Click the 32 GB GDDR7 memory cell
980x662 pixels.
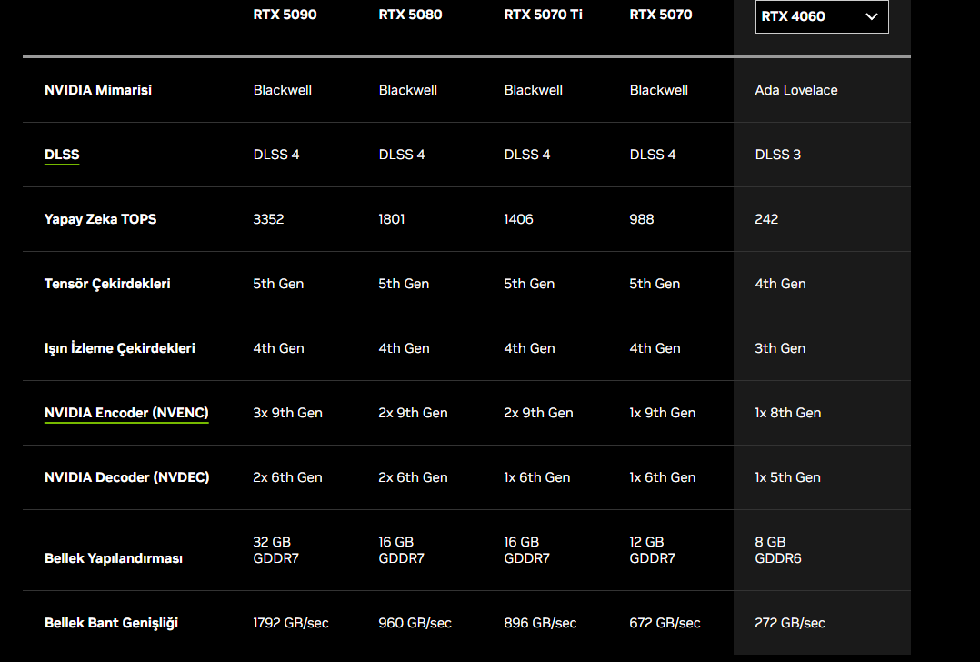pyautogui.click(x=275, y=550)
